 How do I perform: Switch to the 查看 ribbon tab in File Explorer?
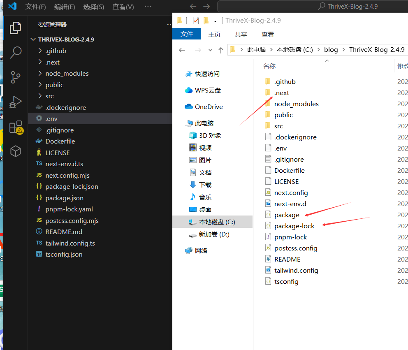267,34
